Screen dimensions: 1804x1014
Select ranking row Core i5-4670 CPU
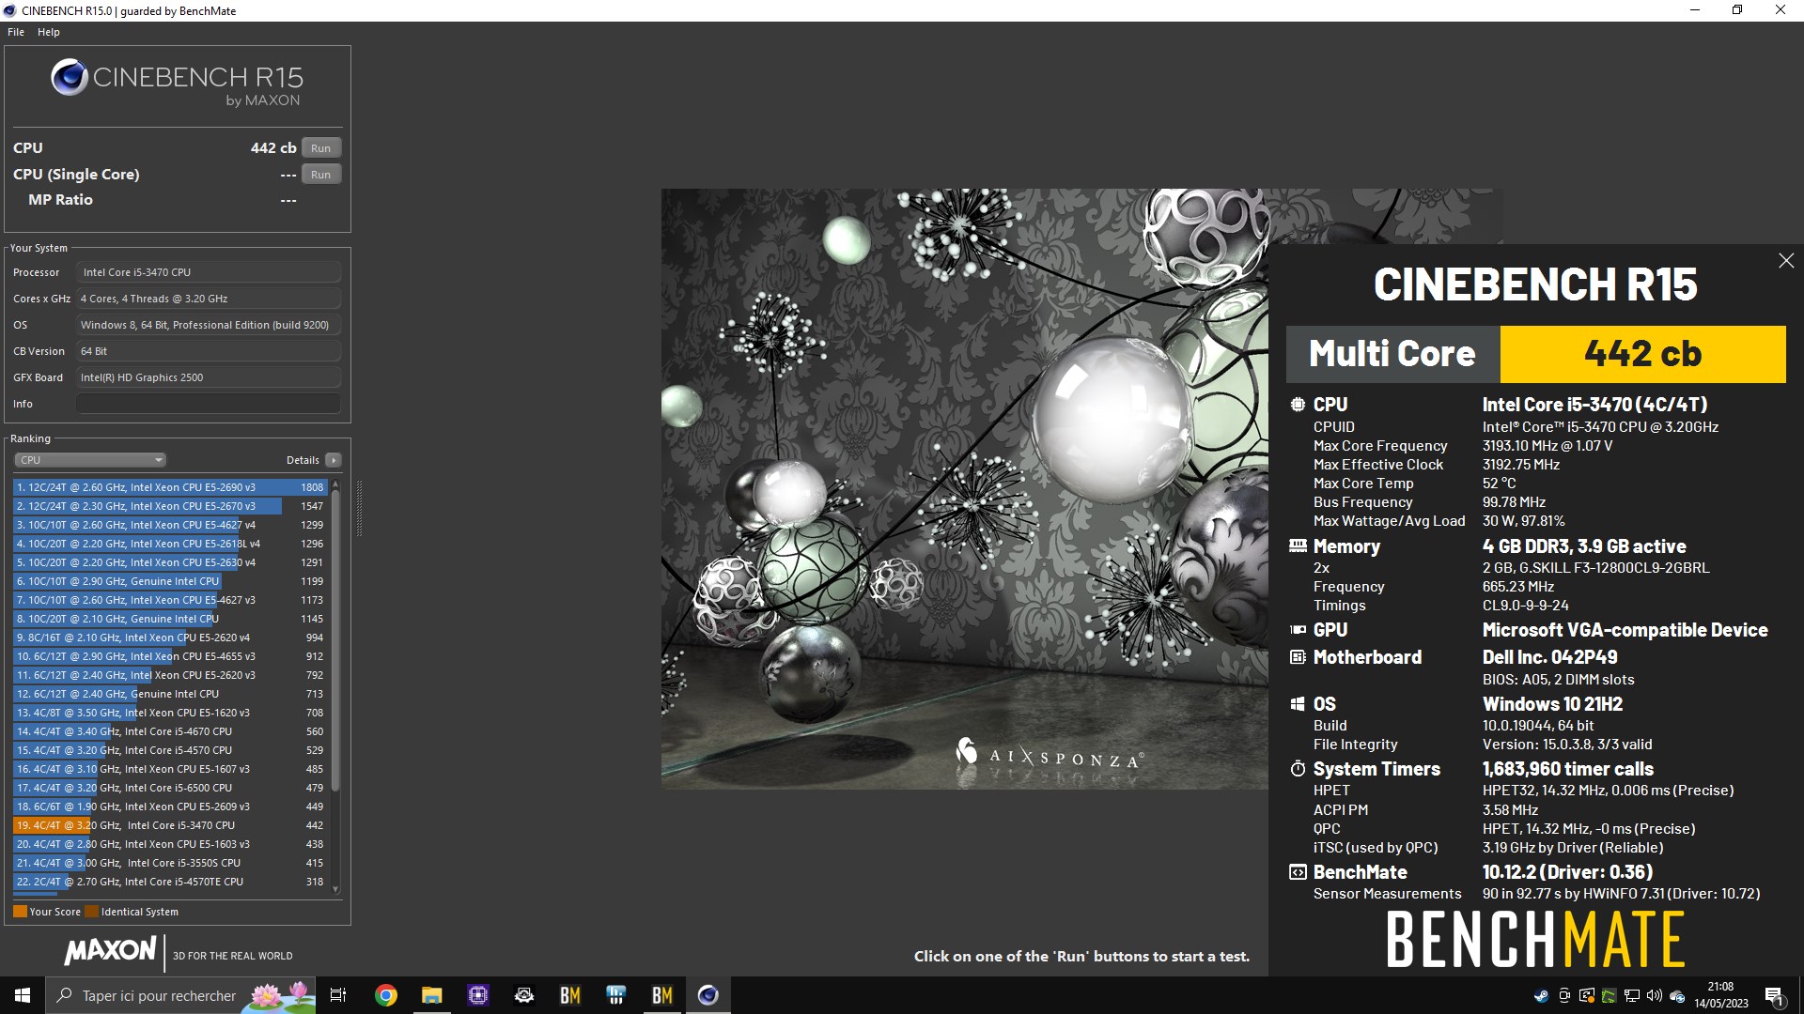click(x=170, y=731)
